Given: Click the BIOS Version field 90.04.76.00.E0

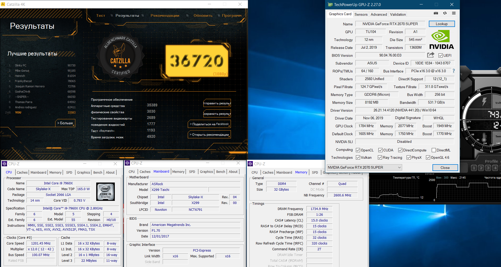Looking at the screenshot, I should (390, 55).
